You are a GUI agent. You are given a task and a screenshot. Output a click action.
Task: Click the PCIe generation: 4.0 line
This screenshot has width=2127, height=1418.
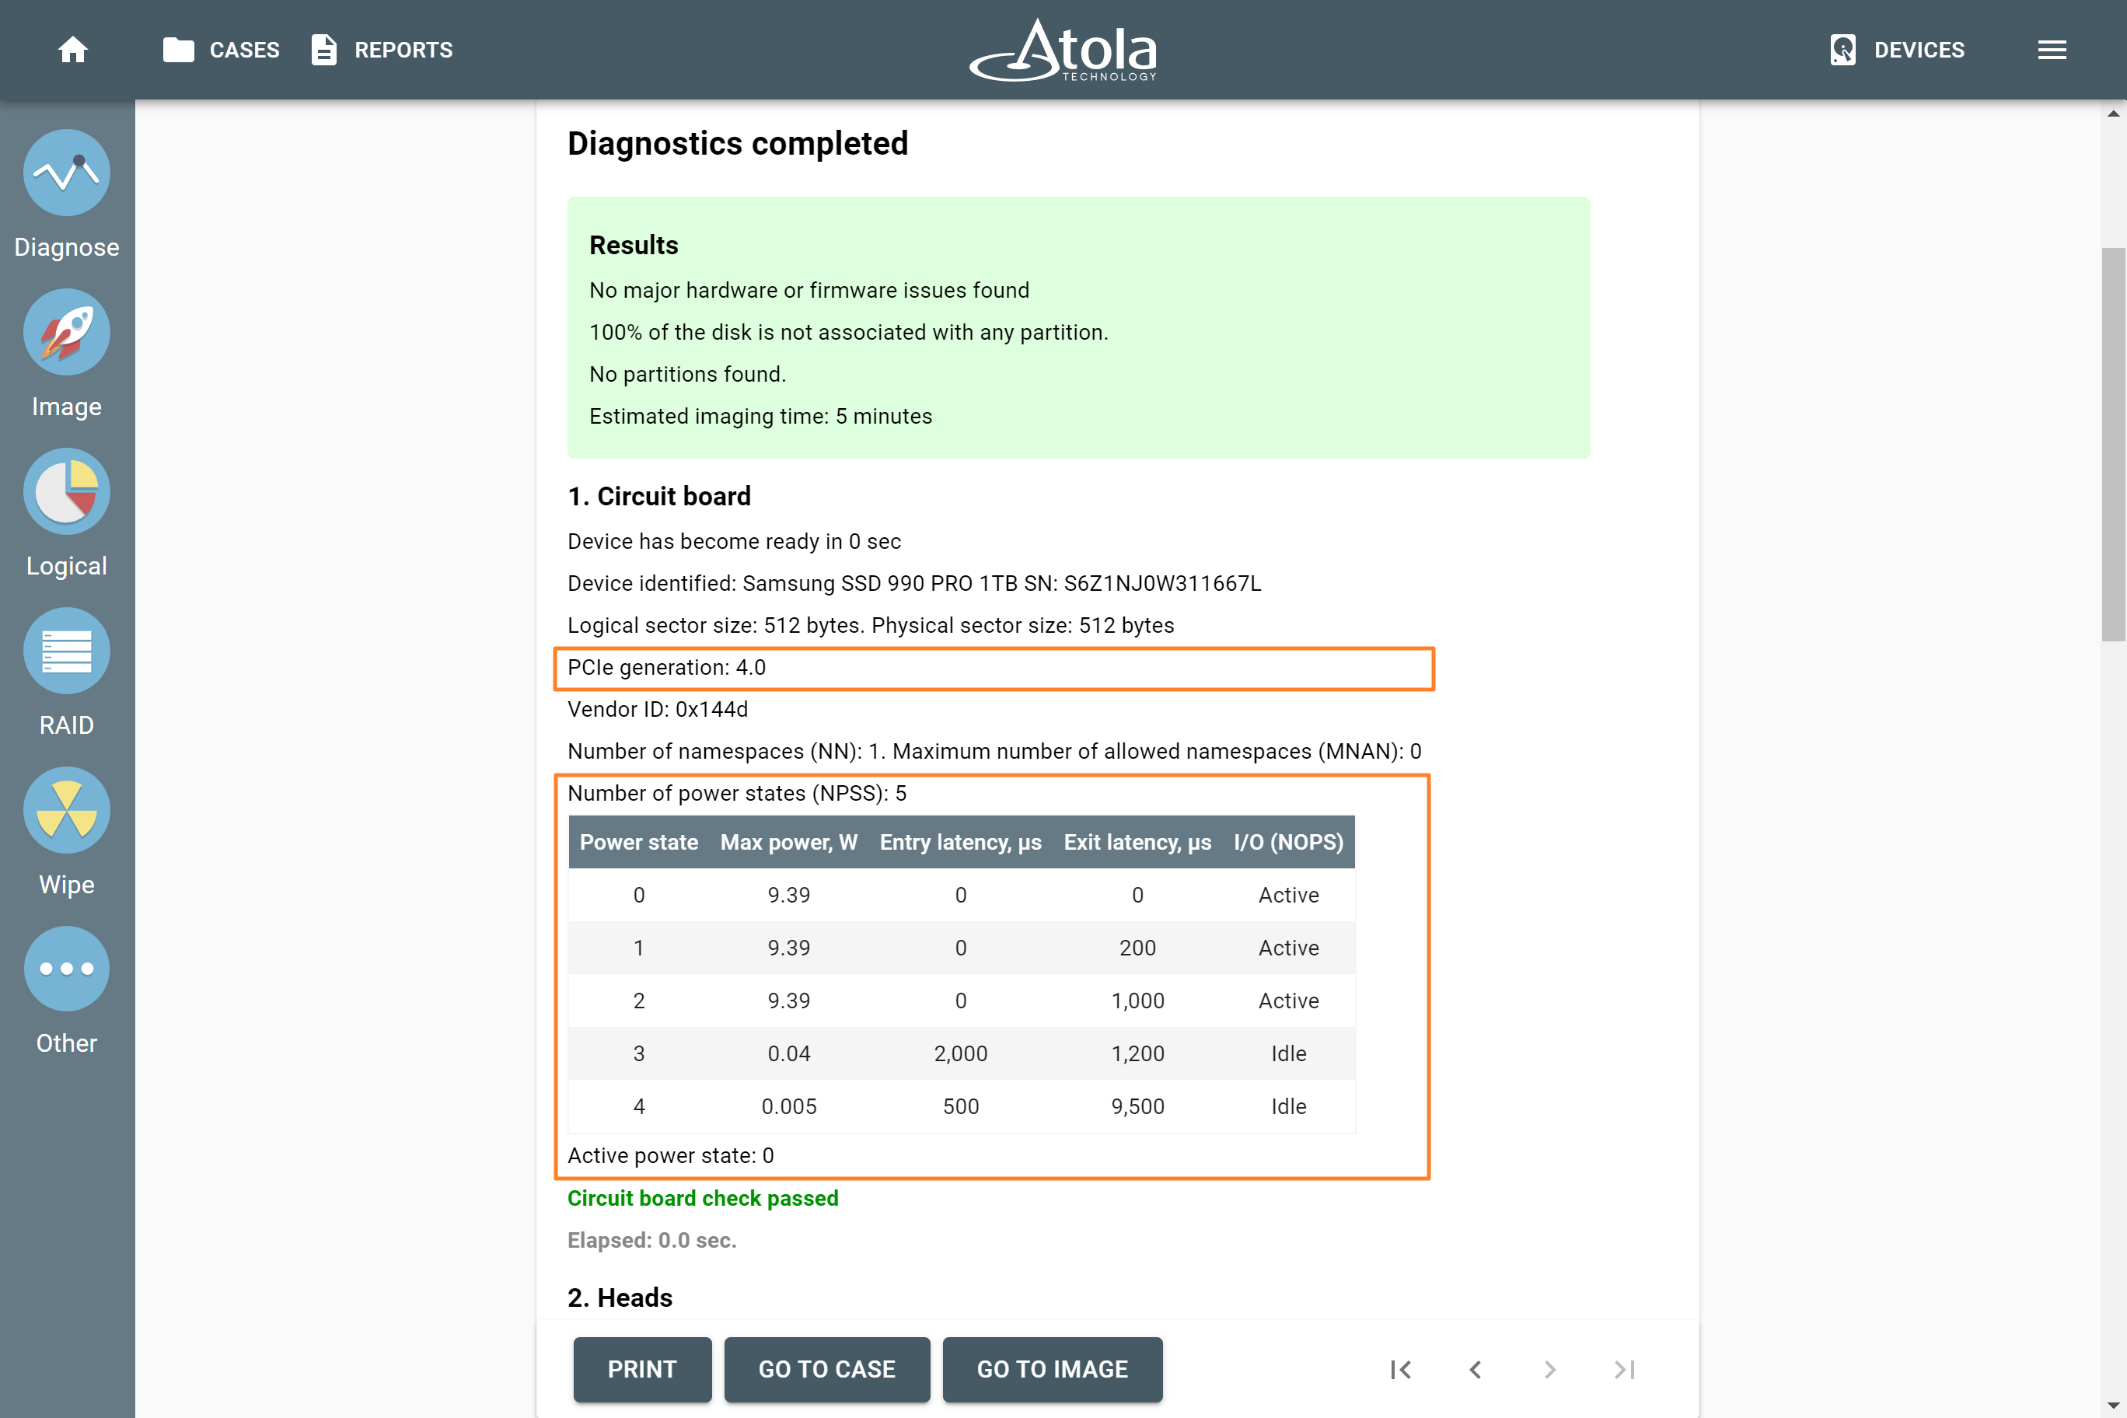pyautogui.click(x=666, y=667)
